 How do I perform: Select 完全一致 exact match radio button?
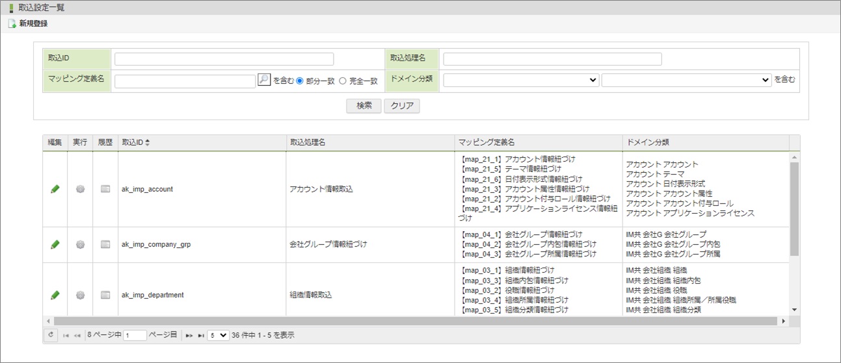click(x=343, y=81)
